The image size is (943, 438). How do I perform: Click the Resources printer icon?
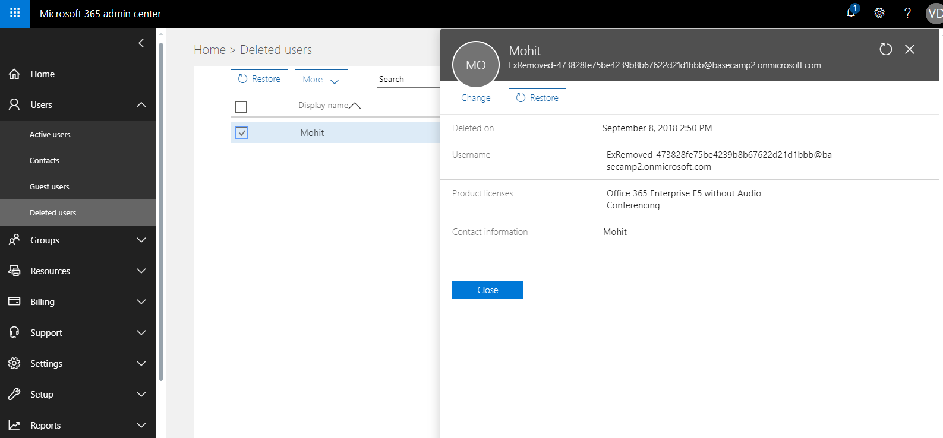(x=14, y=271)
